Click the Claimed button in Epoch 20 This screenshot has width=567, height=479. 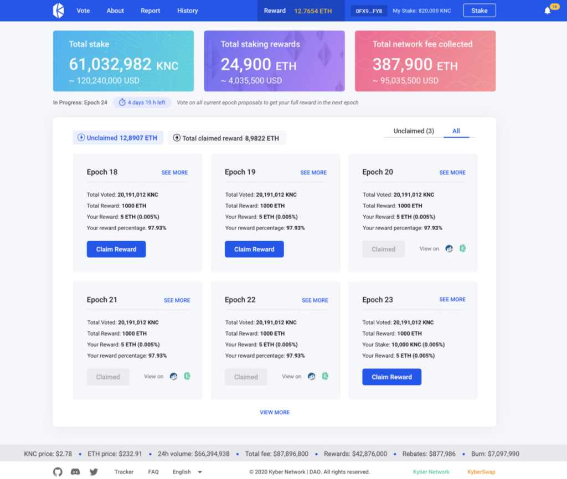click(x=383, y=249)
